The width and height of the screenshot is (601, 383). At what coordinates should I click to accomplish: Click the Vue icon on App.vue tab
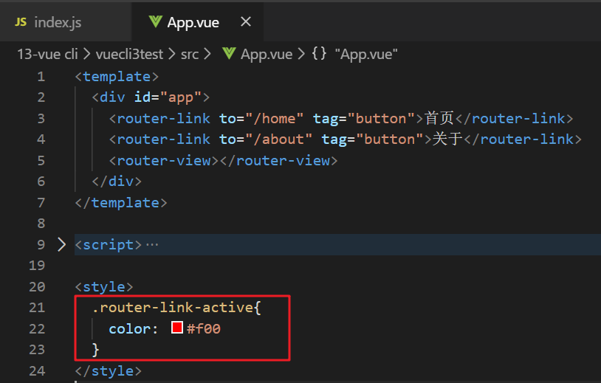click(x=155, y=22)
